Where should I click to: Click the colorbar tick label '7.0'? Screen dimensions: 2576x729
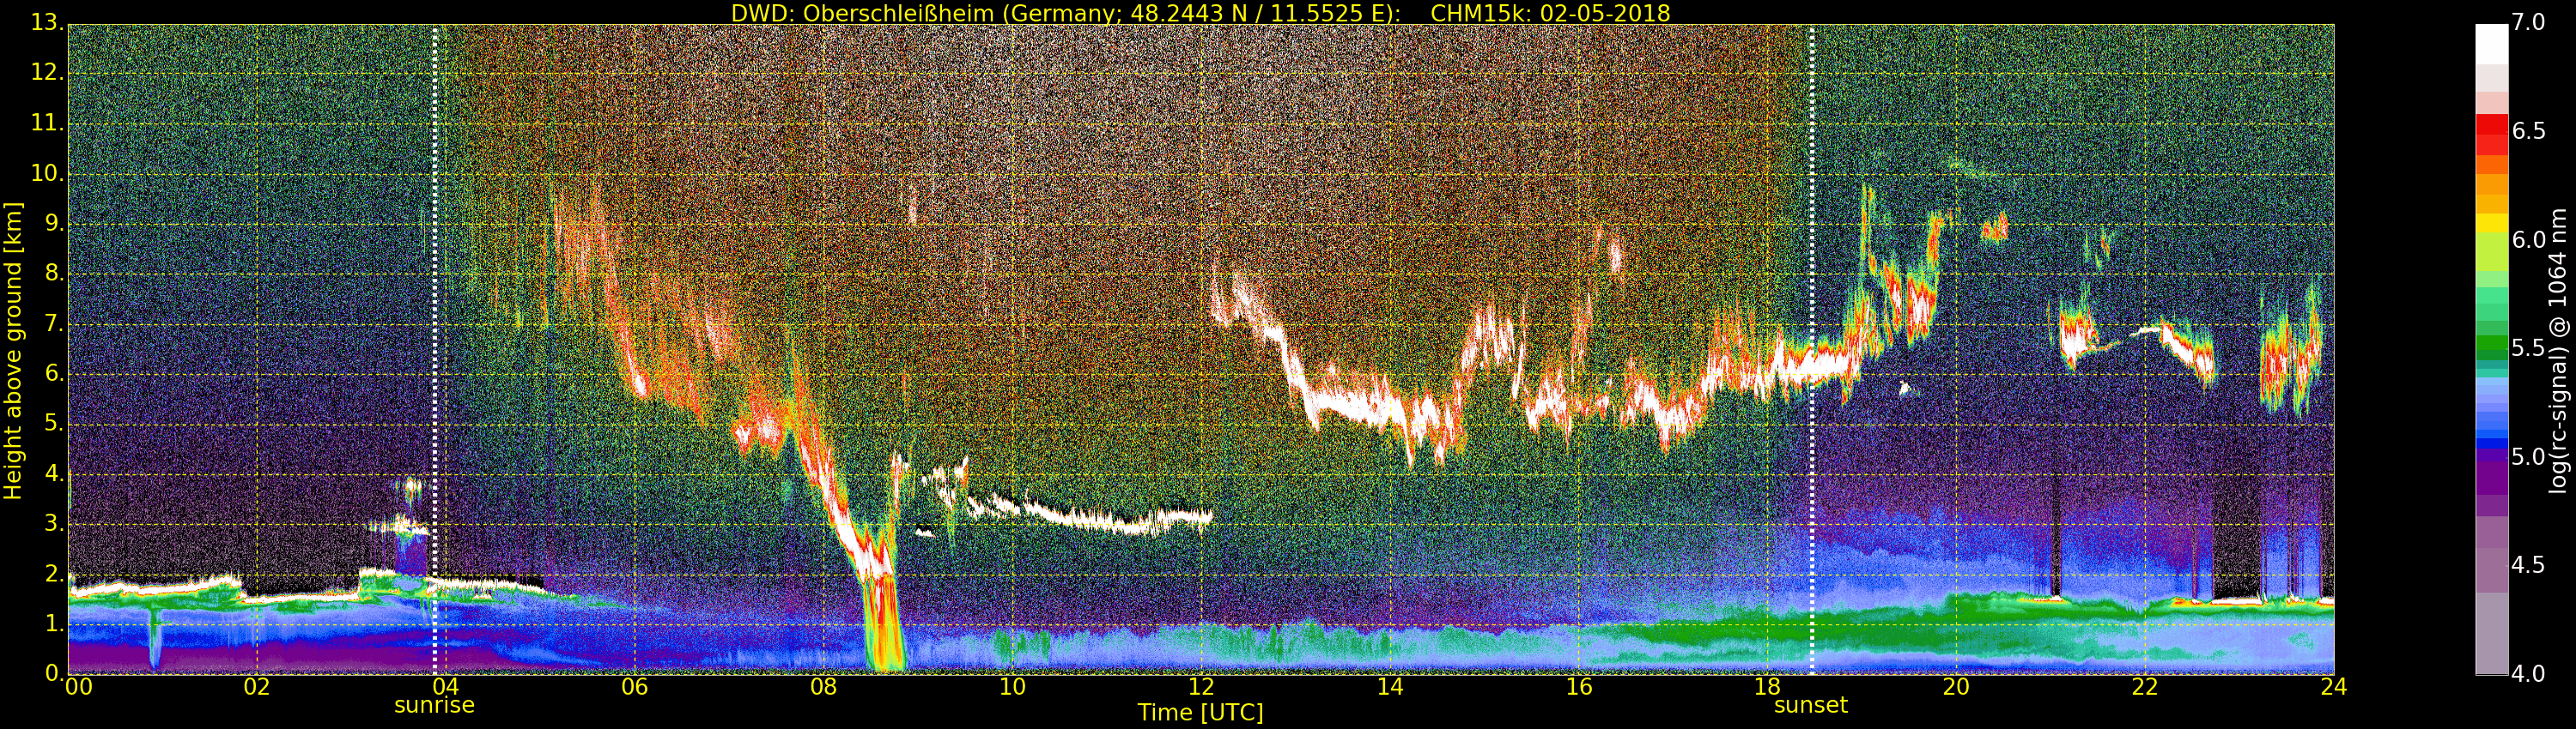tap(2528, 23)
